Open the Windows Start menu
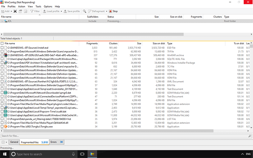Screen dimensions: 253x158 [x=5, y=154]
